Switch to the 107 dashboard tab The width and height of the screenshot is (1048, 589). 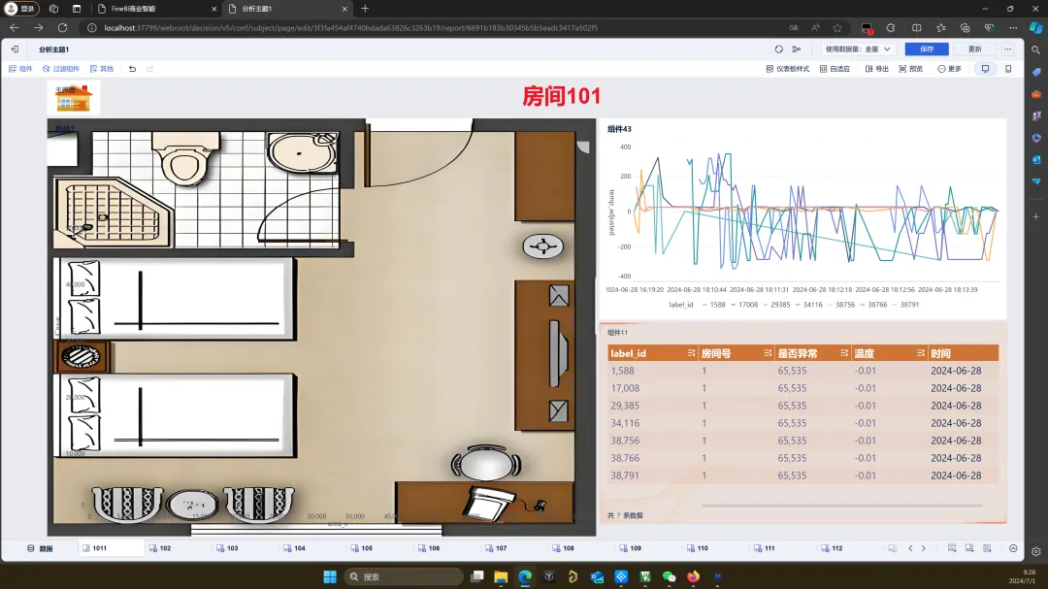click(496, 548)
